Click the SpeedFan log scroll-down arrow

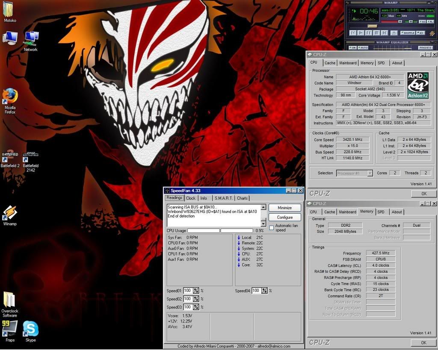tap(263, 224)
